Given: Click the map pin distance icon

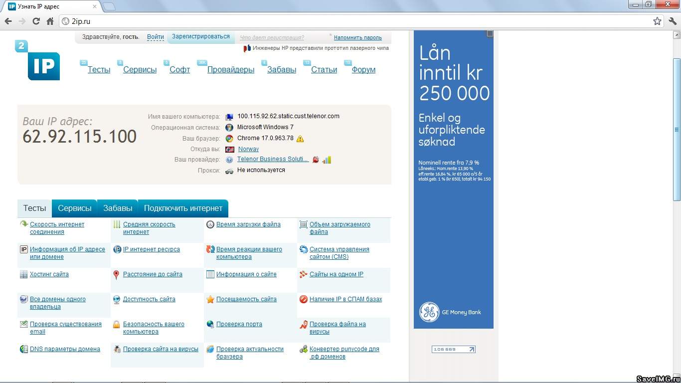Looking at the screenshot, I should pos(116,275).
